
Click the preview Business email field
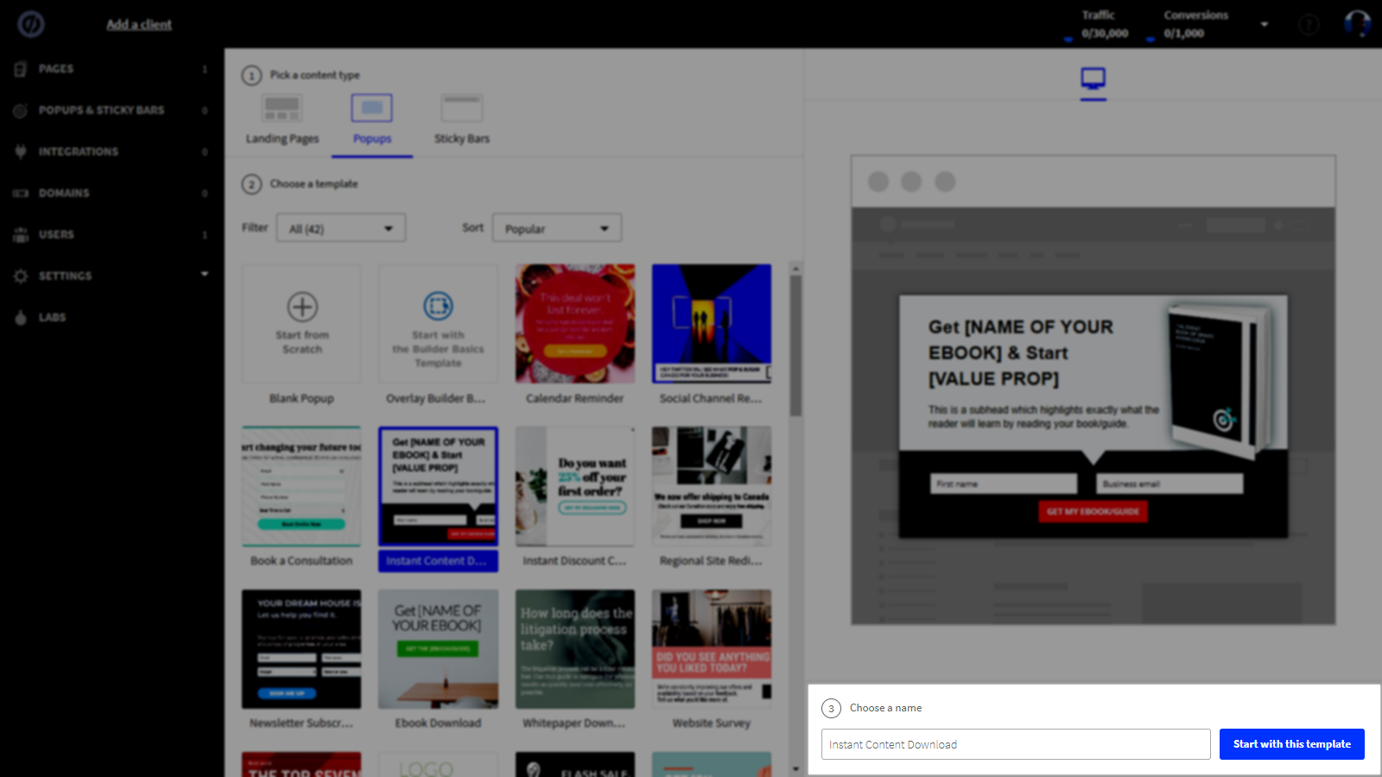[1170, 483]
